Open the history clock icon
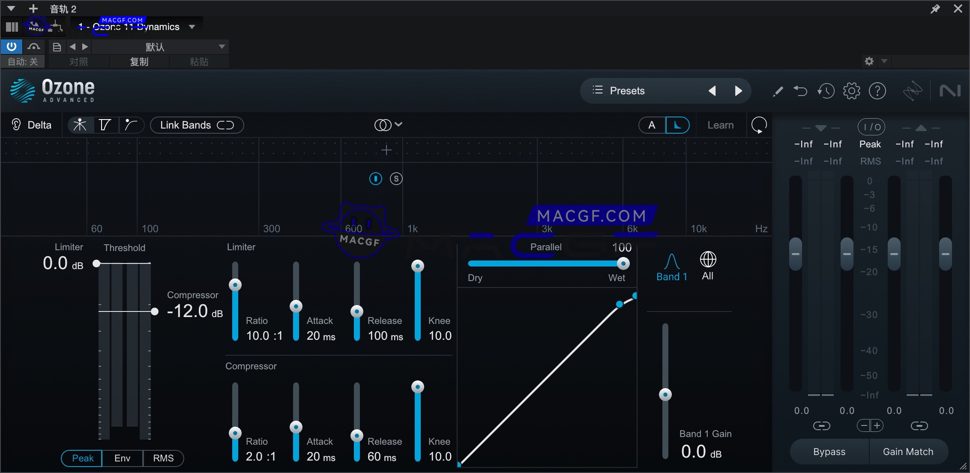Screen dimensions: 970x473 826,91
